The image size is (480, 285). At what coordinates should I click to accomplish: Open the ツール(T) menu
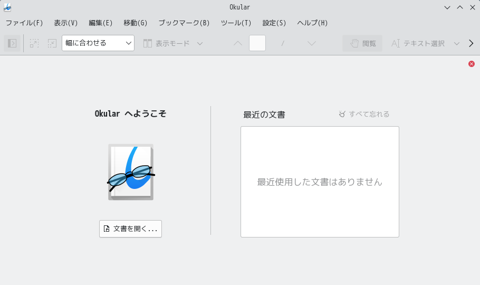(x=236, y=23)
